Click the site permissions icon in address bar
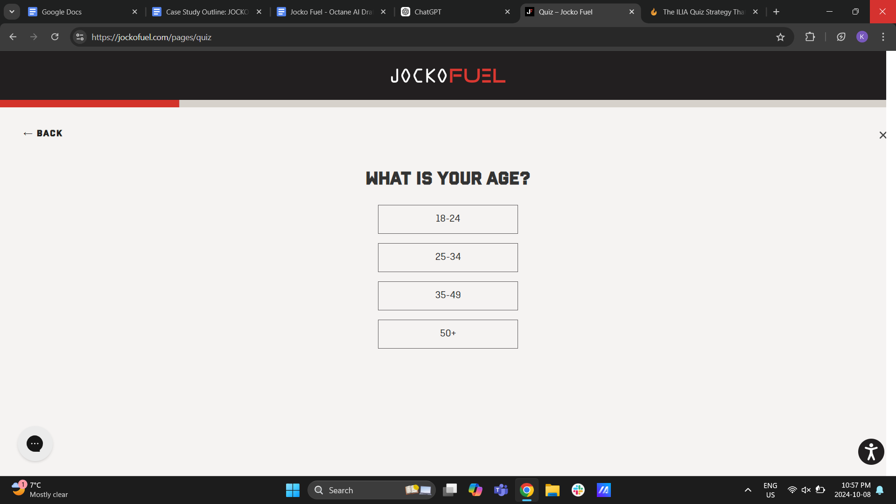 [80, 37]
